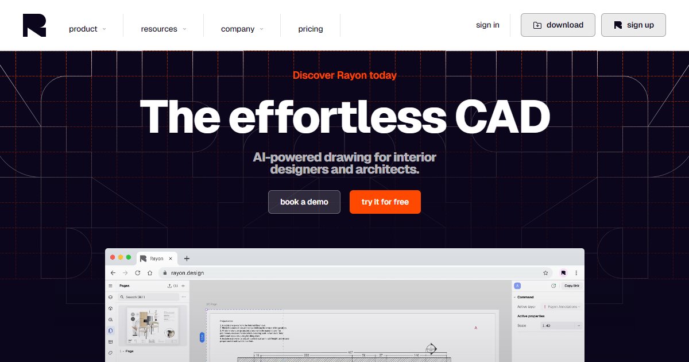Click the rayon.design address bar
This screenshot has height=362, width=689.
tap(355, 273)
